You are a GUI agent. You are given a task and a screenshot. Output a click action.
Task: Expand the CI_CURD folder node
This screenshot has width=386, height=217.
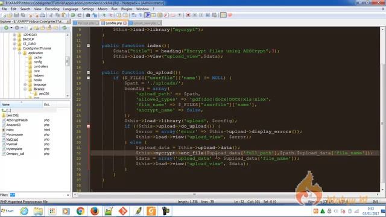click(x=14, y=44)
